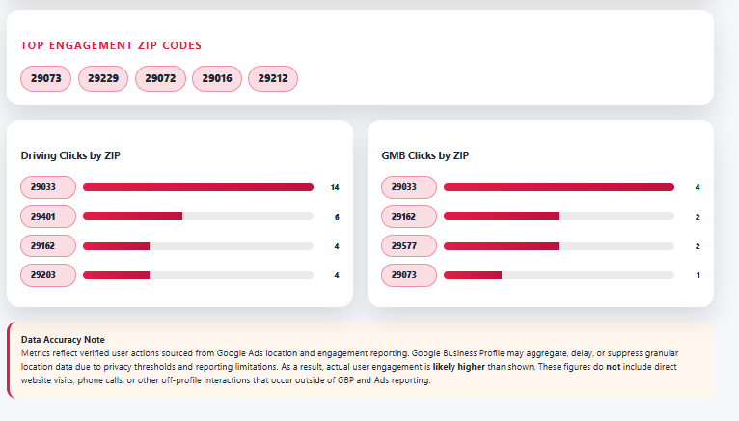Click the Data Accuracy Note title
The width and height of the screenshot is (739, 421).
[63, 340]
